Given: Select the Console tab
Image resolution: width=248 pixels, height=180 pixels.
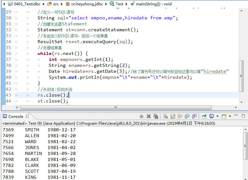Looking at the screenshot, I should [x=16, y=117].
